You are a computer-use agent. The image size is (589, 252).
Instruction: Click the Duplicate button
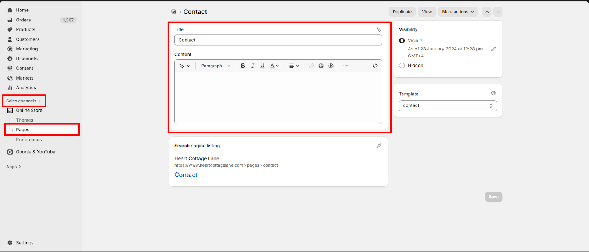pyautogui.click(x=402, y=12)
